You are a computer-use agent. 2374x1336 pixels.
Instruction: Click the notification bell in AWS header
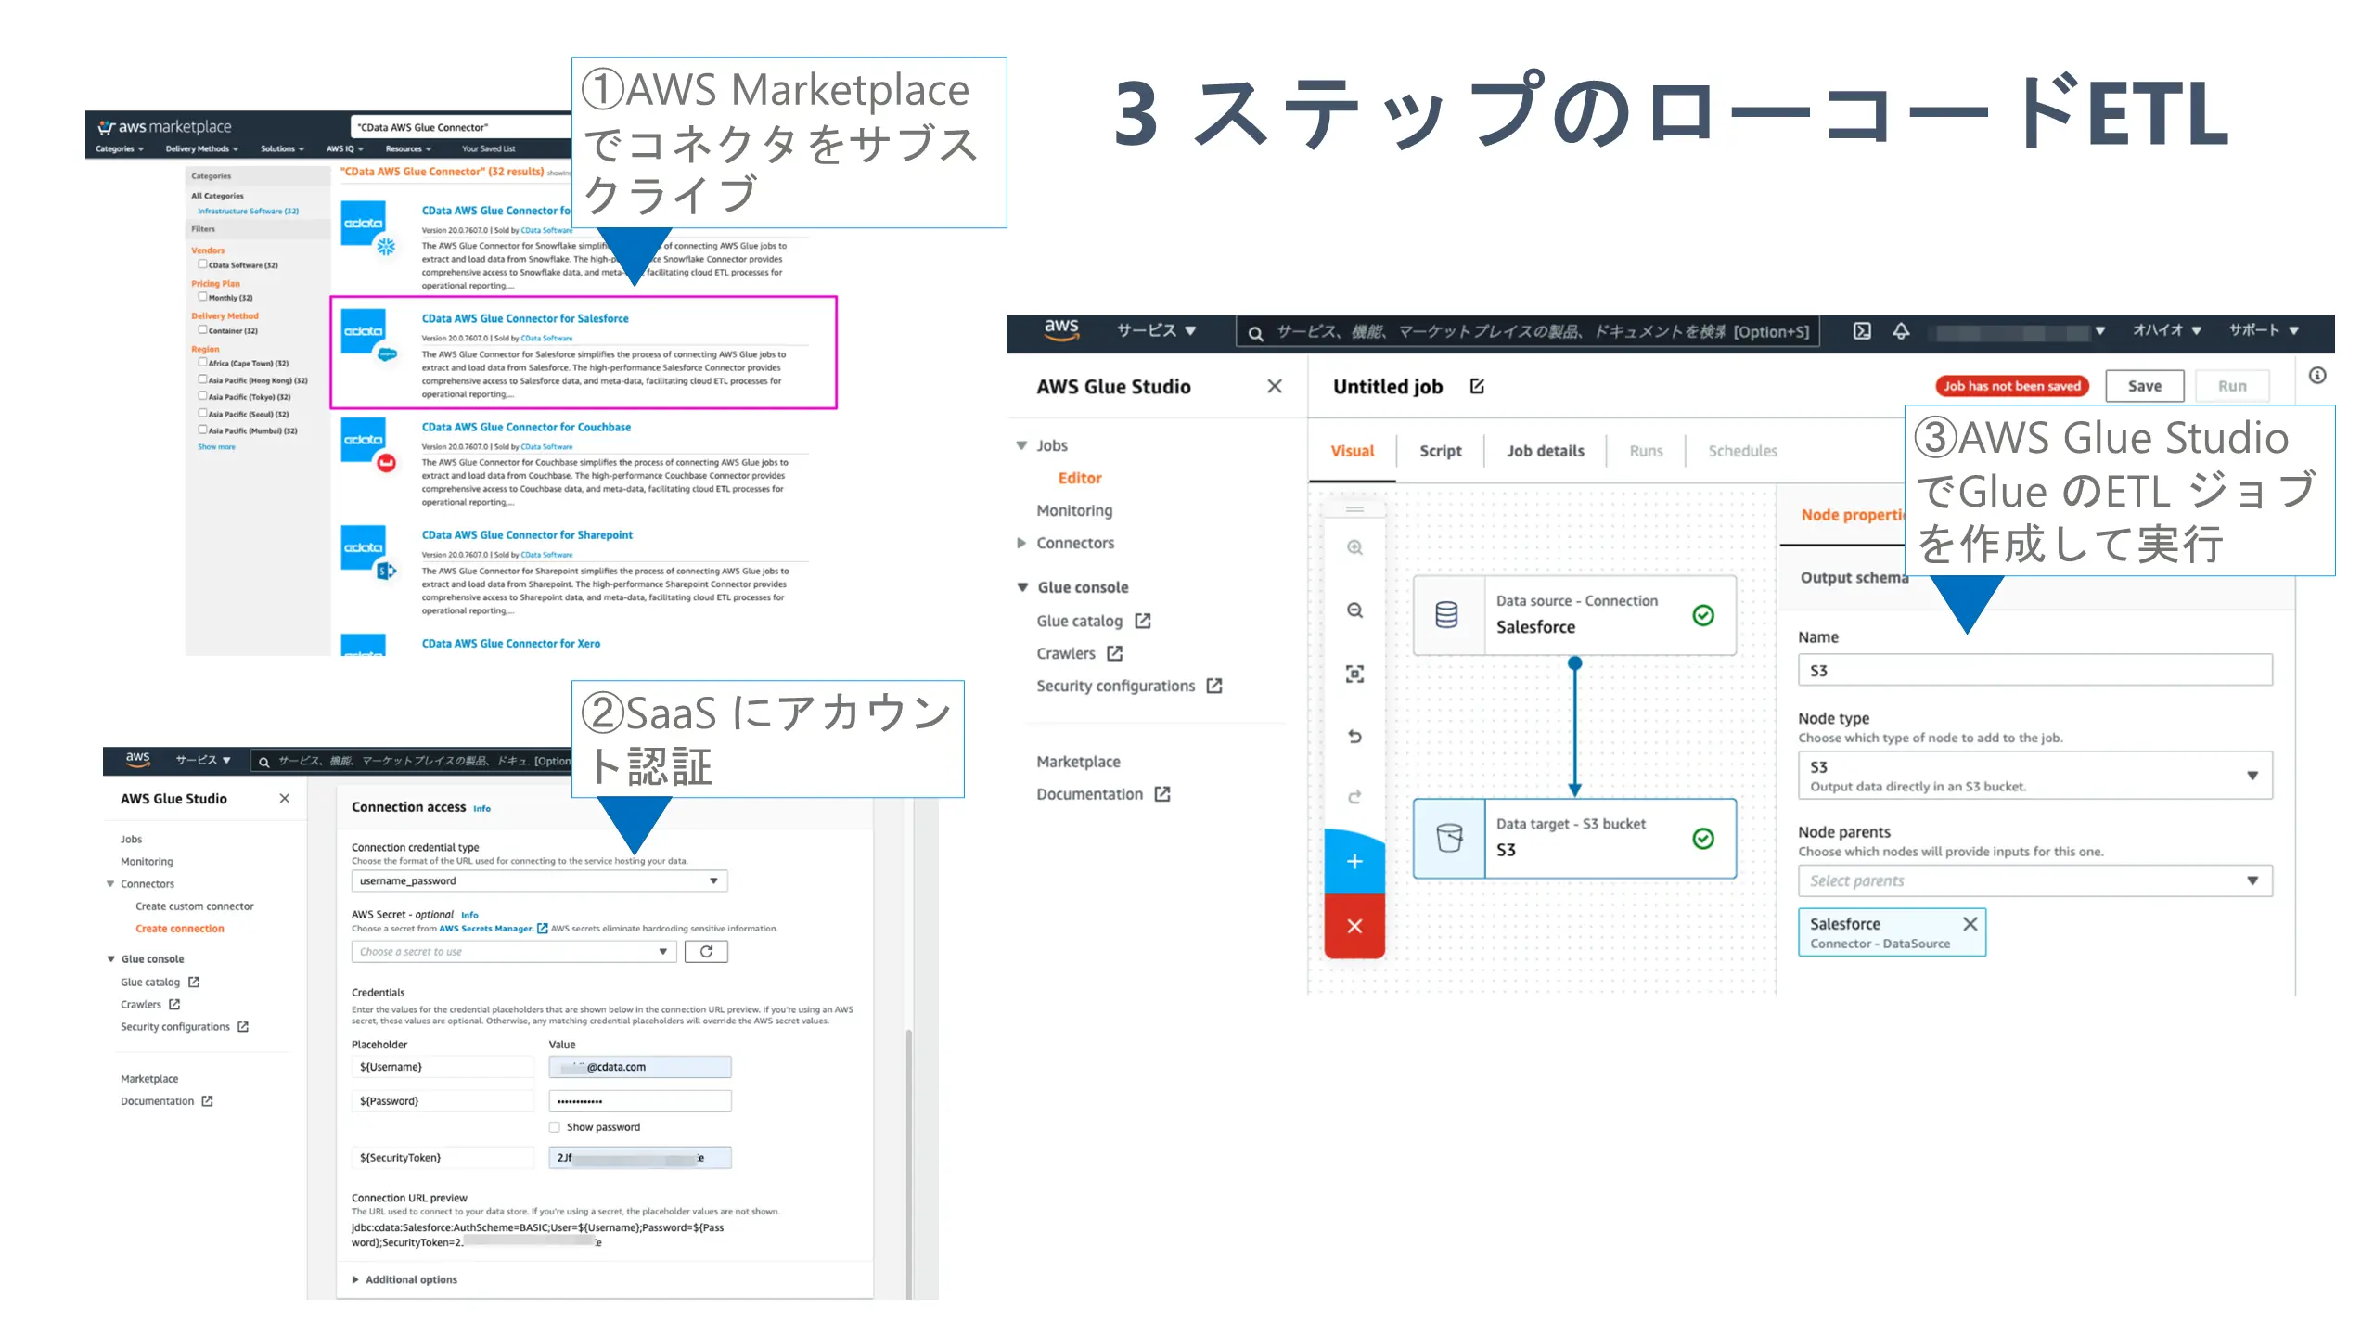(x=1901, y=331)
